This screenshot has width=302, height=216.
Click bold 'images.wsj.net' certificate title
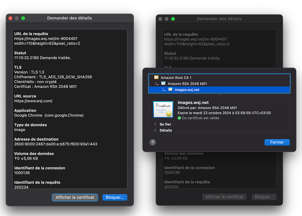pos(193,103)
